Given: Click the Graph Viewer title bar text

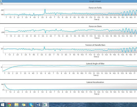Looking at the screenshot, I should tap(95, 1).
